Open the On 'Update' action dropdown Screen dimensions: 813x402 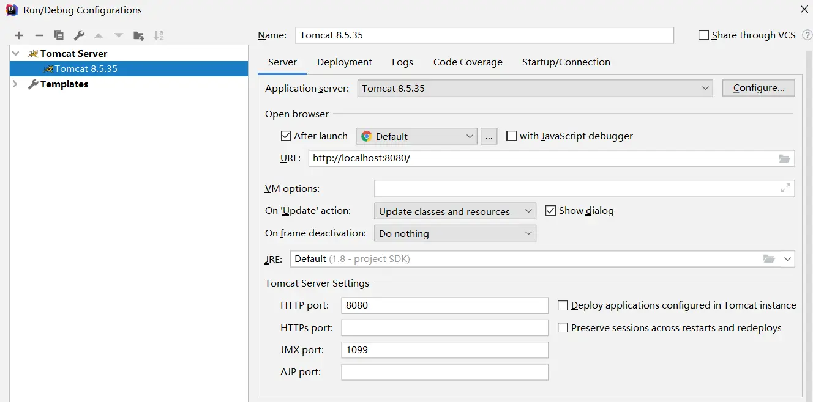click(455, 211)
